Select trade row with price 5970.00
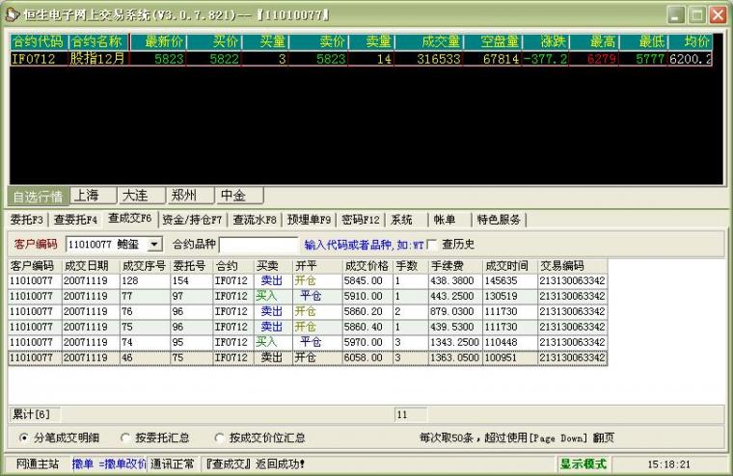Screen dimensions: 733x476 pyautogui.click(x=308, y=342)
